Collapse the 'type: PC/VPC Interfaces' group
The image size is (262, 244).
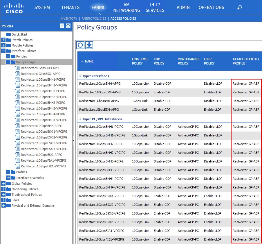coord(80,119)
